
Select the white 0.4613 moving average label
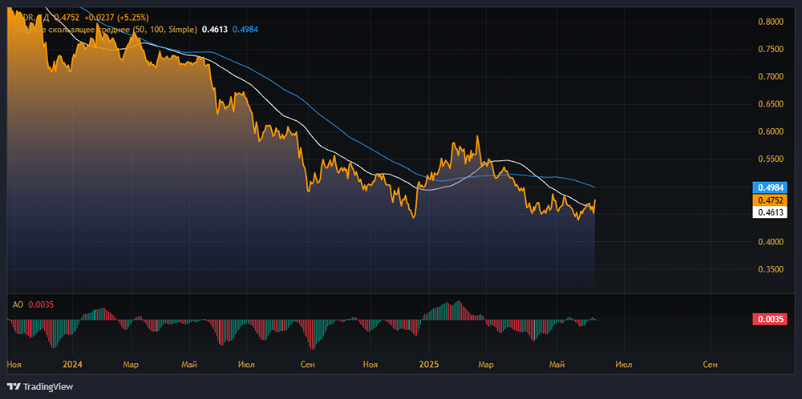click(x=769, y=212)
